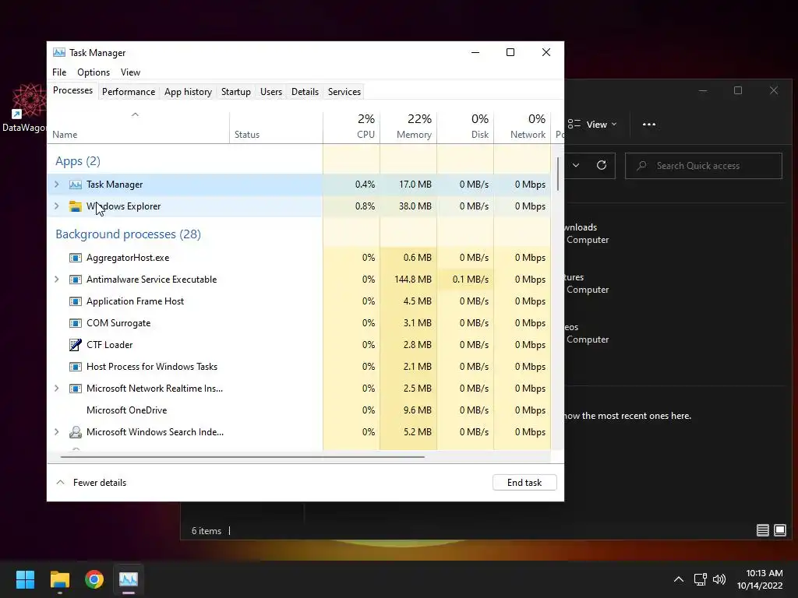Select the 38.0 MB memory cell

408,206
